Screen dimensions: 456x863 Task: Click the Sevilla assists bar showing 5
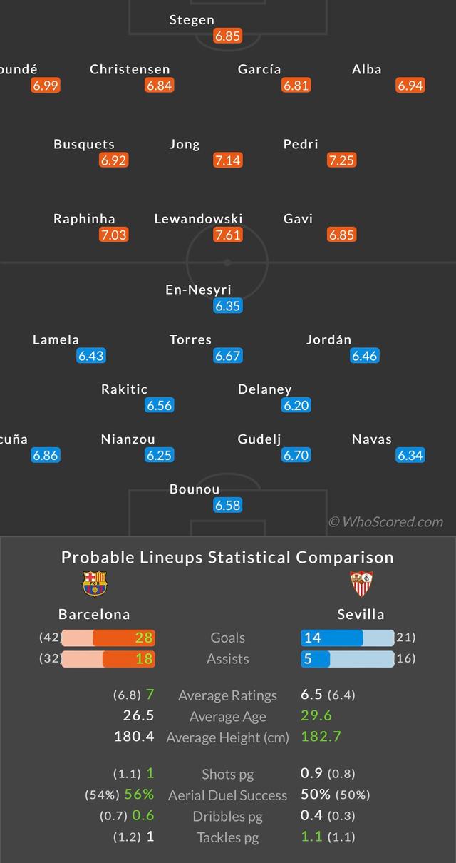coord(315,659)
